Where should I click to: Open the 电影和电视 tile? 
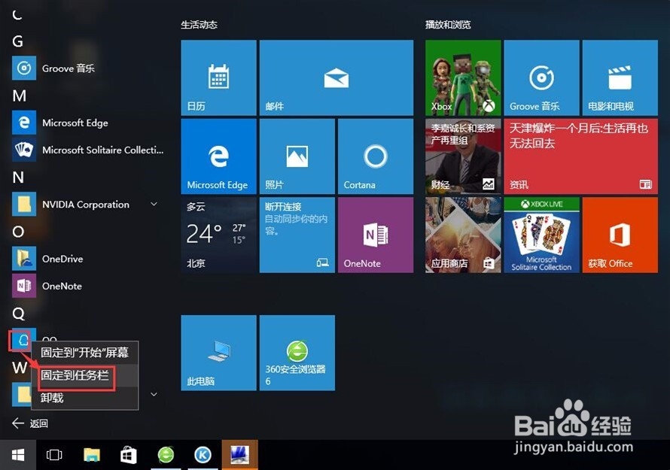620,77
